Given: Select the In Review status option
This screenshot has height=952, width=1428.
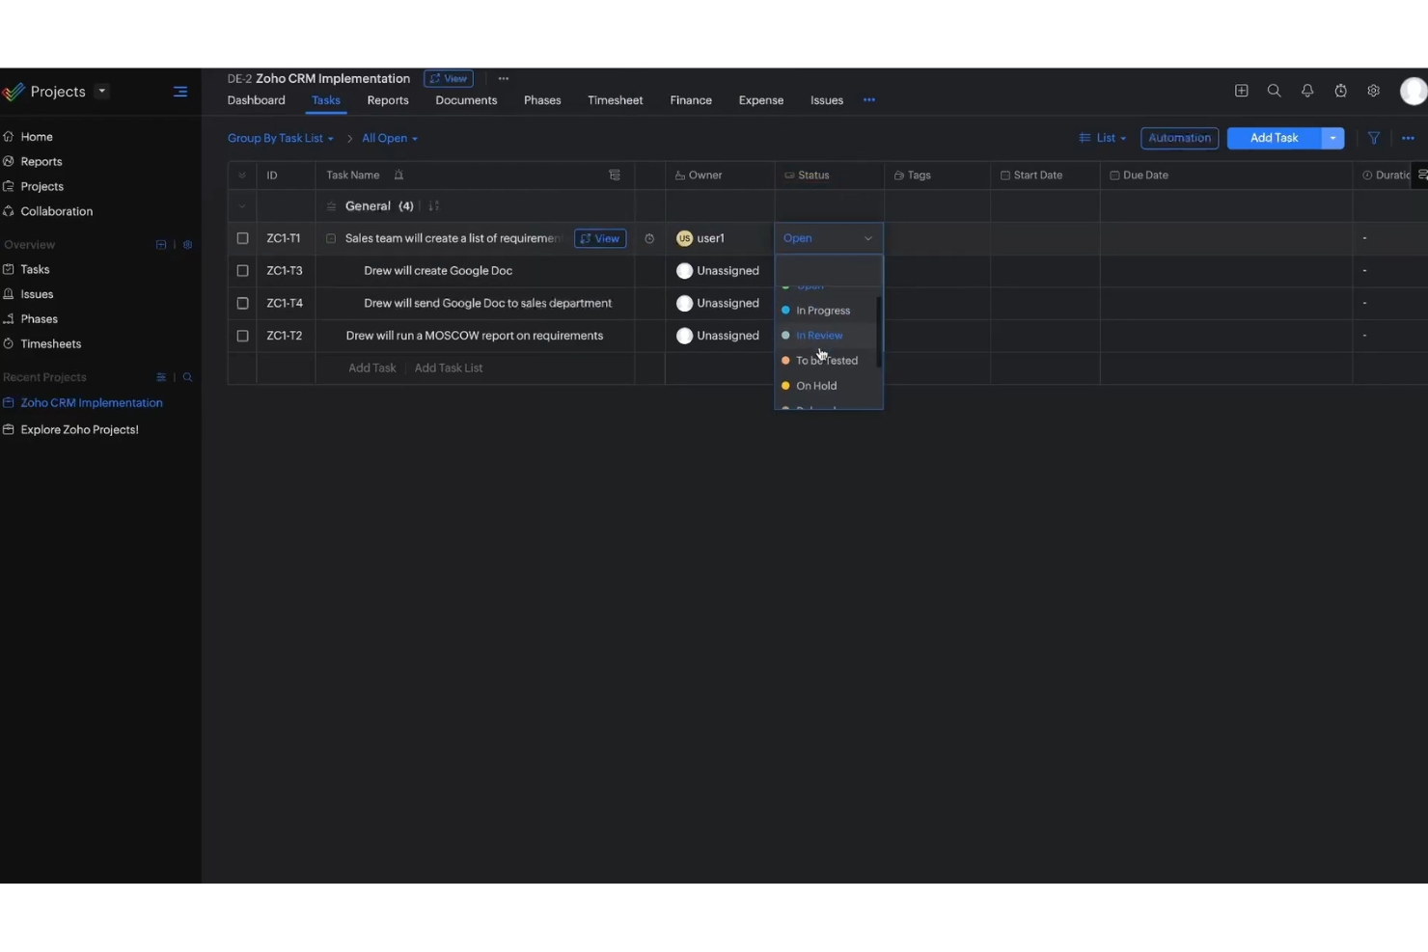Looking at the screenshot, I should [x=826, y=336].
